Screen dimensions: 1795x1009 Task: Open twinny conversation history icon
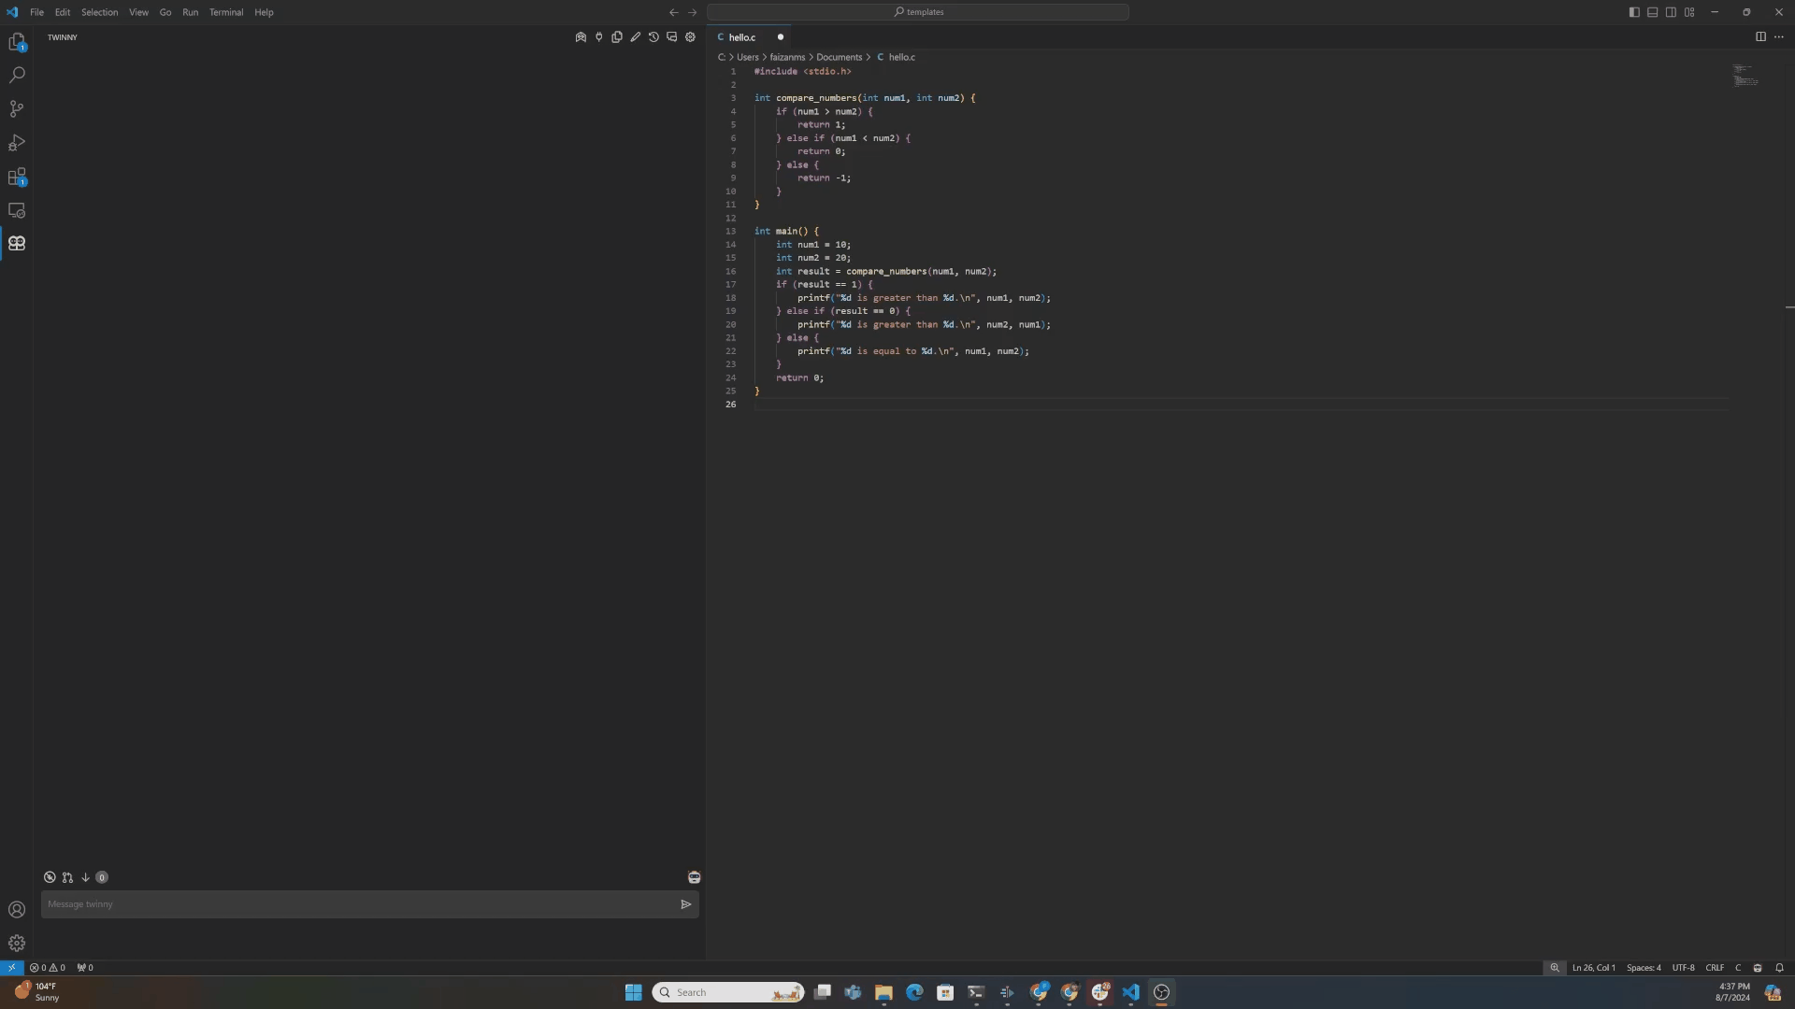tap(653, 37)
